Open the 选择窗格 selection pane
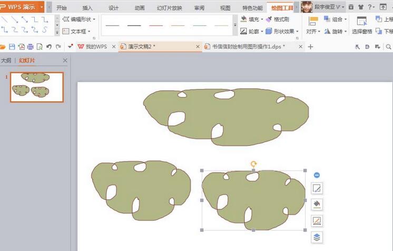393x251 pixels. 362,25
